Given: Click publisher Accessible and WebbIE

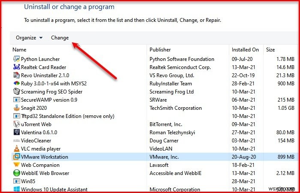Looking at the screenshot, I should [x=175, y=173].
